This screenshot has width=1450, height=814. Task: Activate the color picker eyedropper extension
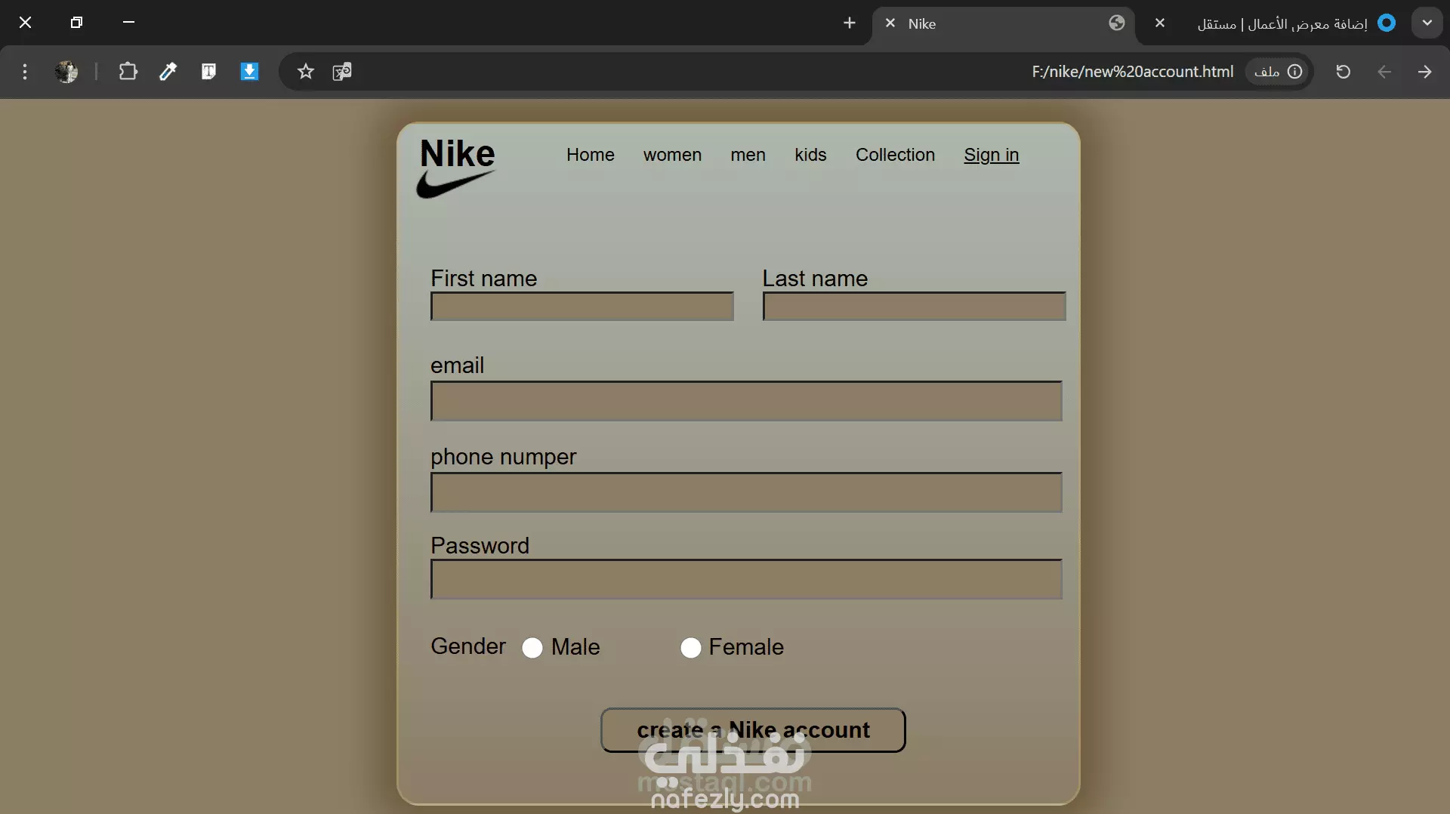pos(168,72)
